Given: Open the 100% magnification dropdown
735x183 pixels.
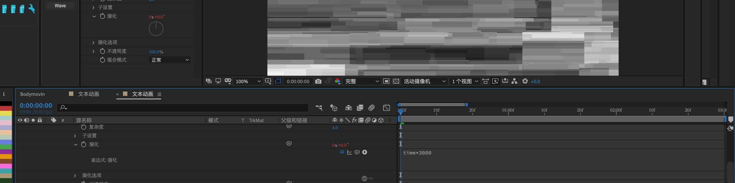Looking at the screenshot, I should (x=248, y=81).
